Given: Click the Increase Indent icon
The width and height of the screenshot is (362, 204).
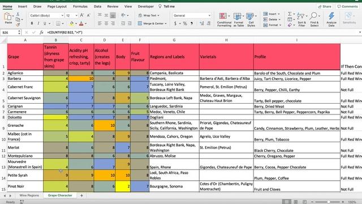Looking at the screenshot, I should pos(130,23).
